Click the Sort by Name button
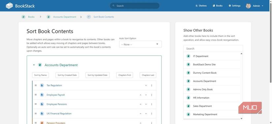Image resolution: width=272 pixels, height=124 pixels. point(41,75)
